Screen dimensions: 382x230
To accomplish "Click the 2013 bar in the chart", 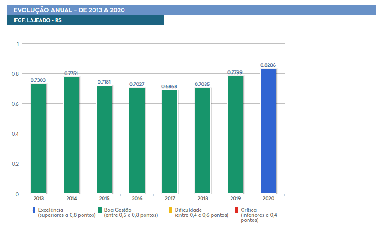I will [x=38, y=139].
